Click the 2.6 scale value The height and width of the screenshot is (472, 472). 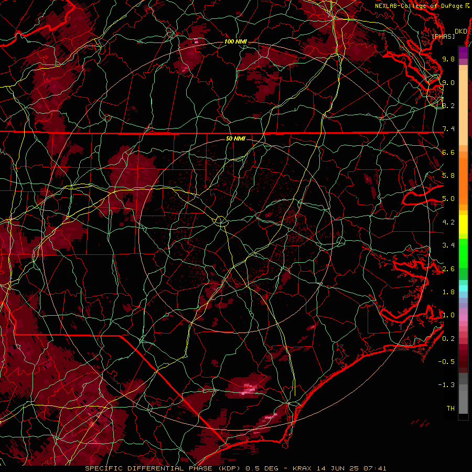point(448,269)
